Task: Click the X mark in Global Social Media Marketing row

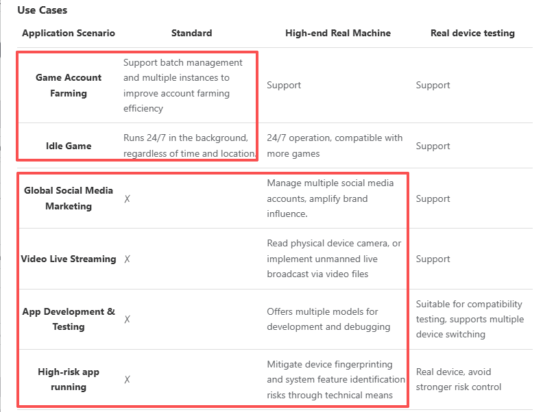Action: coord(128,199)
